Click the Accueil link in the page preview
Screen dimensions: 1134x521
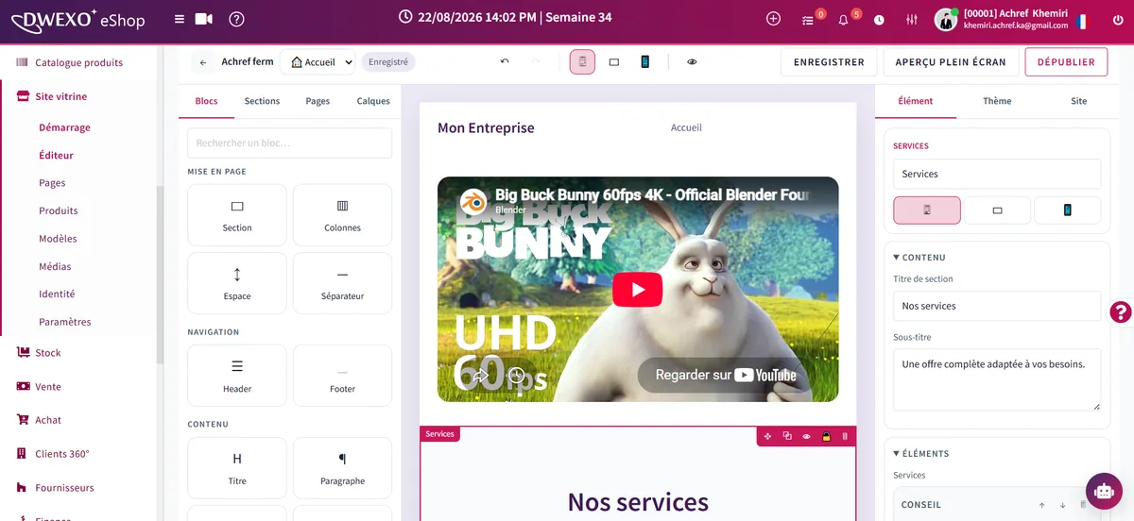686,127
